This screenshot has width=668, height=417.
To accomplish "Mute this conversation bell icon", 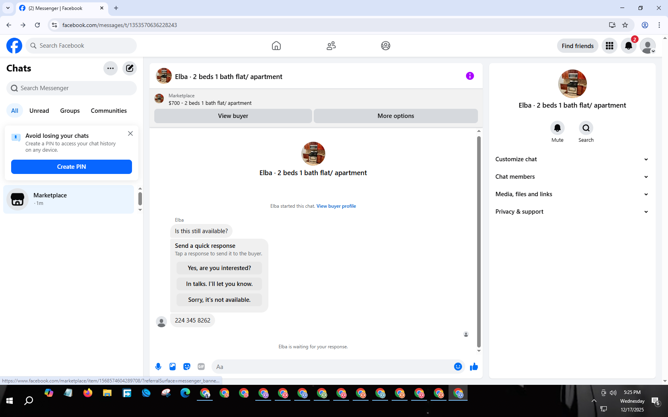I will point(557,128).
